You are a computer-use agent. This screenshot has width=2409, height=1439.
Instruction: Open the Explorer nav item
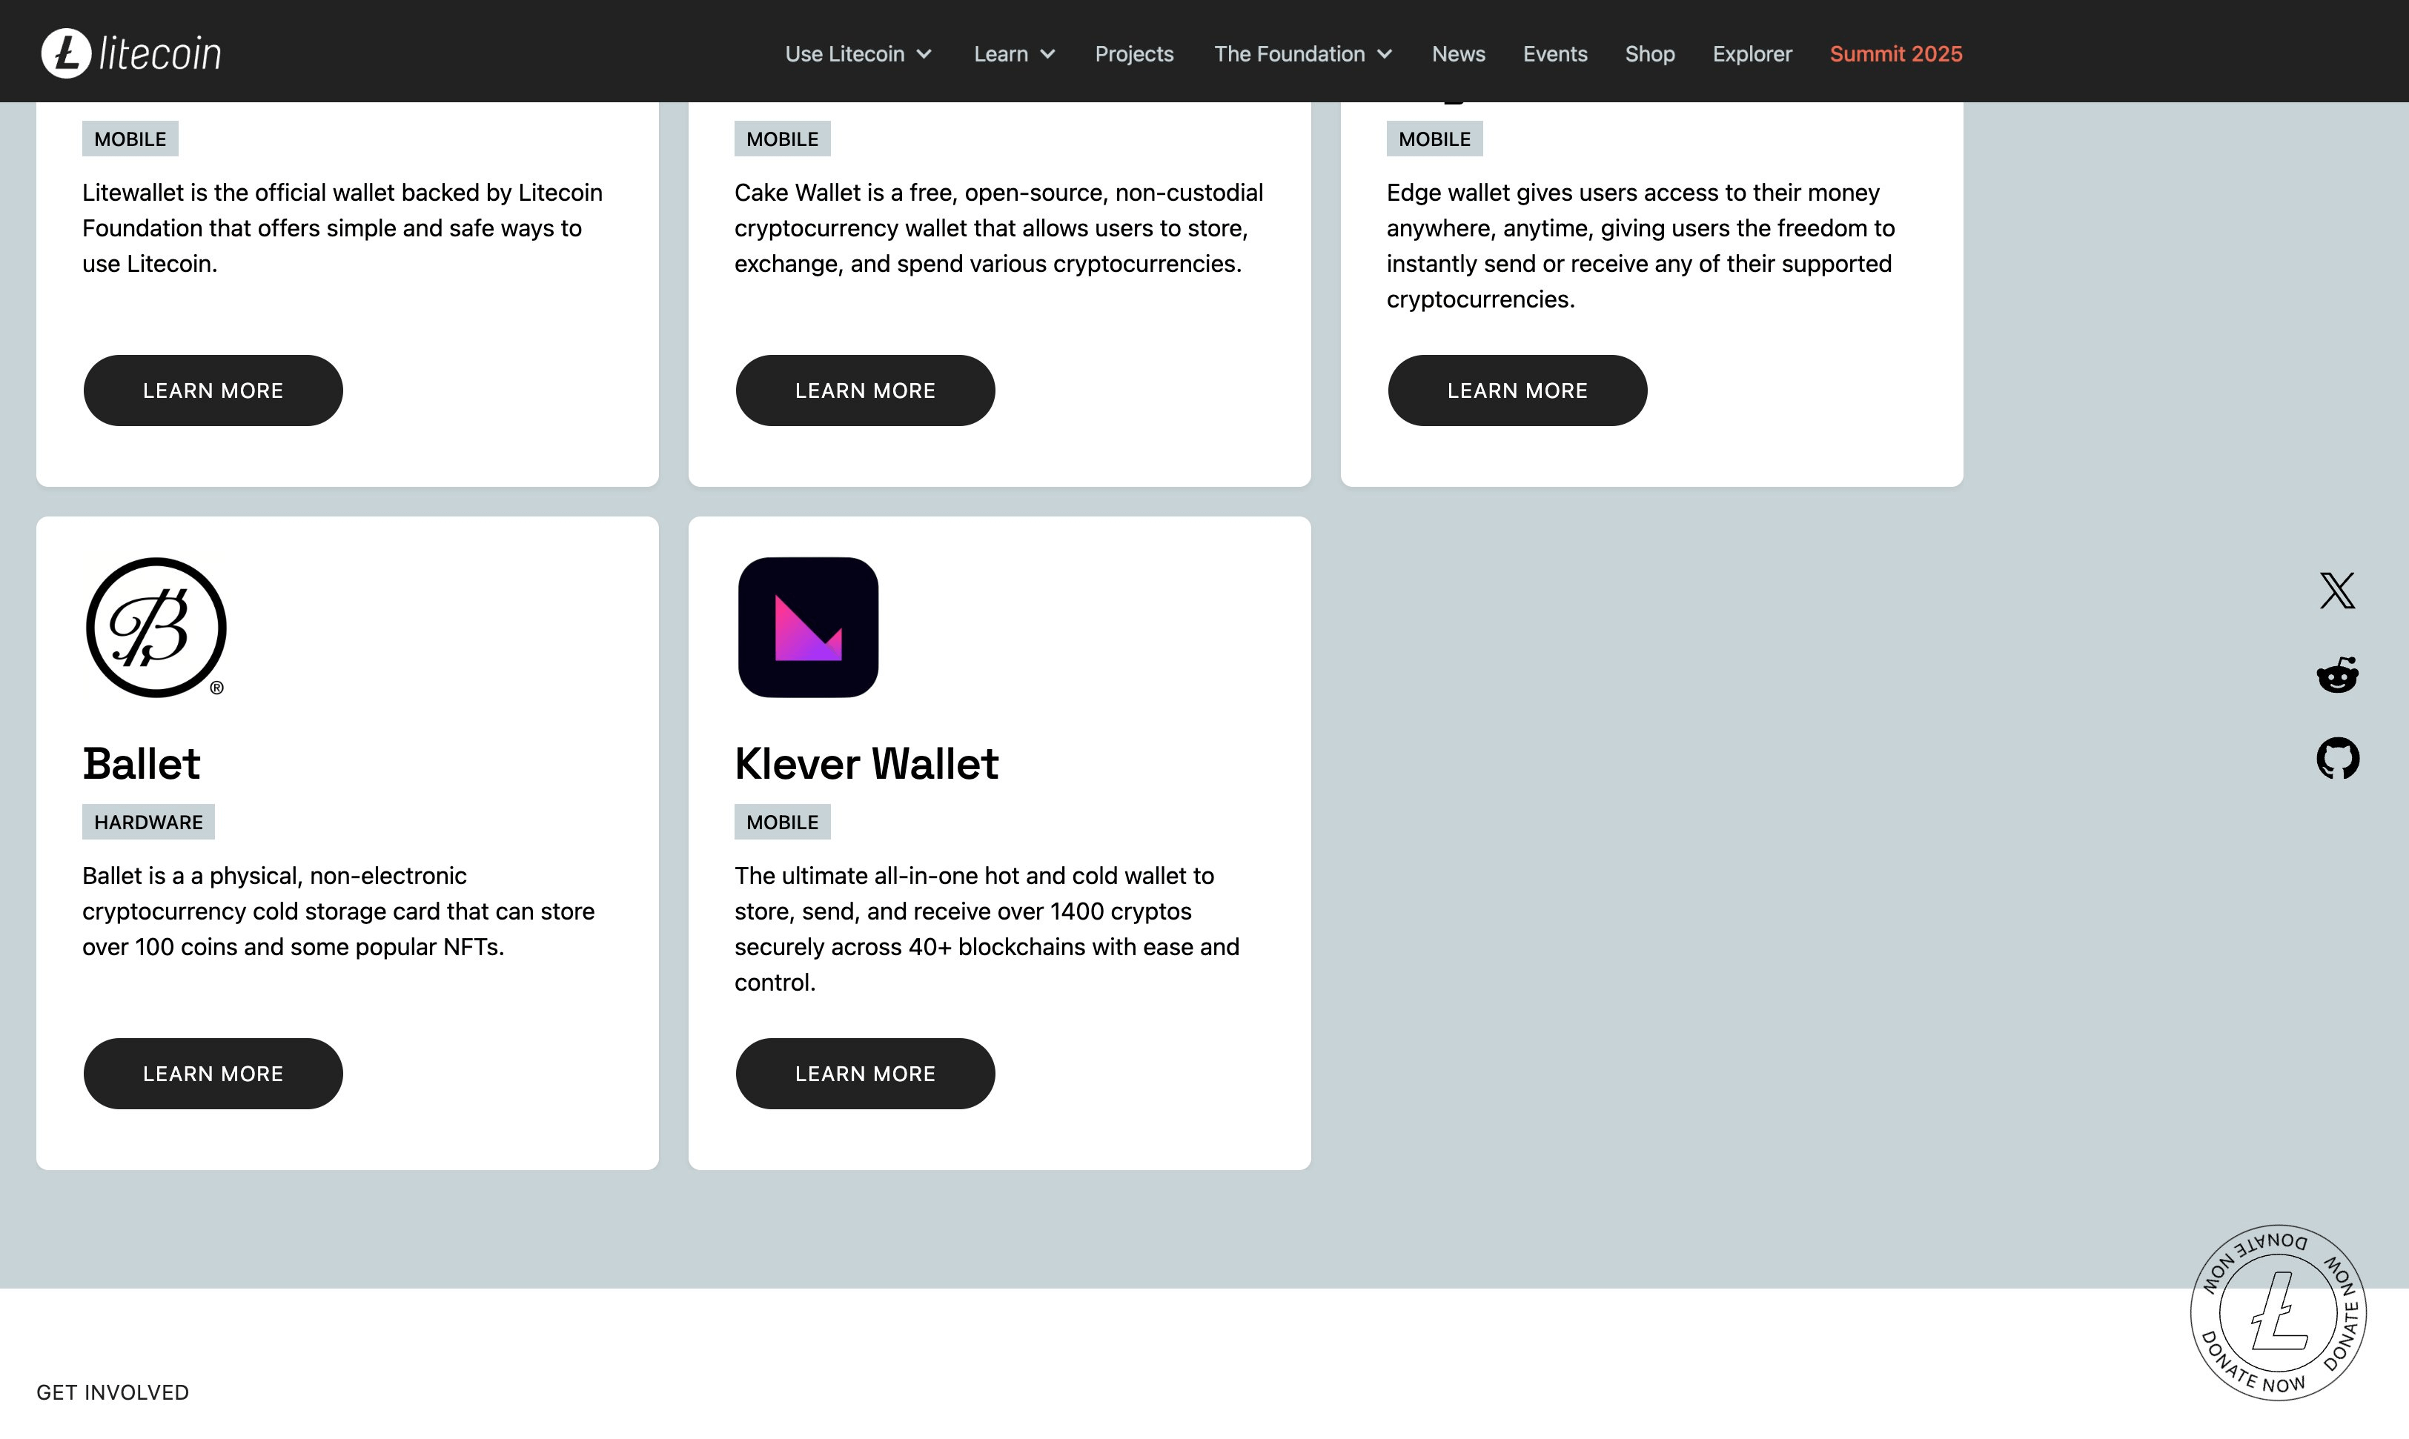tap(1752, 54)
